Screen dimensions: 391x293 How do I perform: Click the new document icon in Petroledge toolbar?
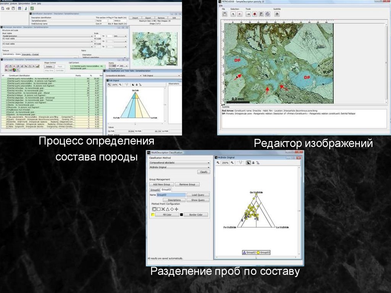3,8
